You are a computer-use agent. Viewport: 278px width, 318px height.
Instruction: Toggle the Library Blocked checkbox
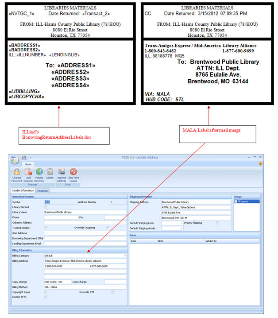[x=46, y=207]
